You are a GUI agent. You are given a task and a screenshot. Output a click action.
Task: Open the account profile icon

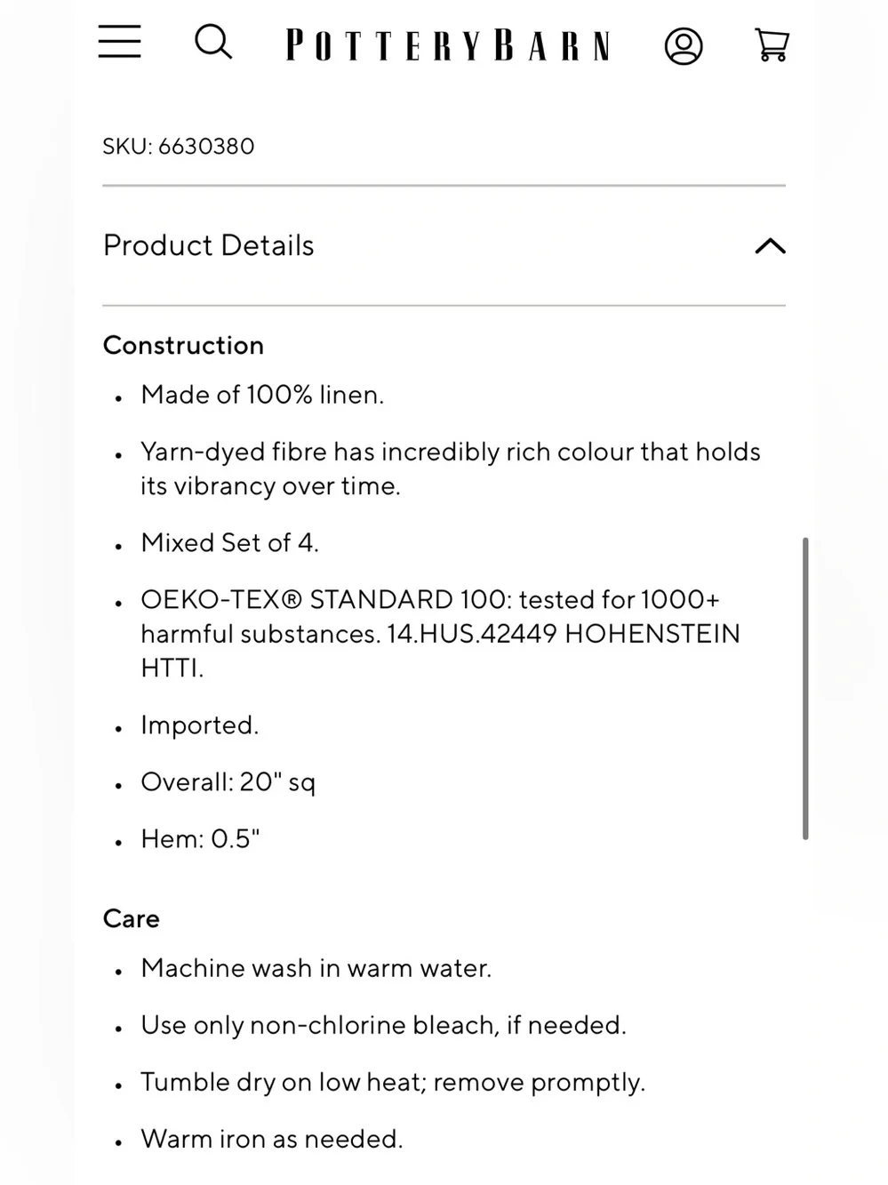coord(684,46)
